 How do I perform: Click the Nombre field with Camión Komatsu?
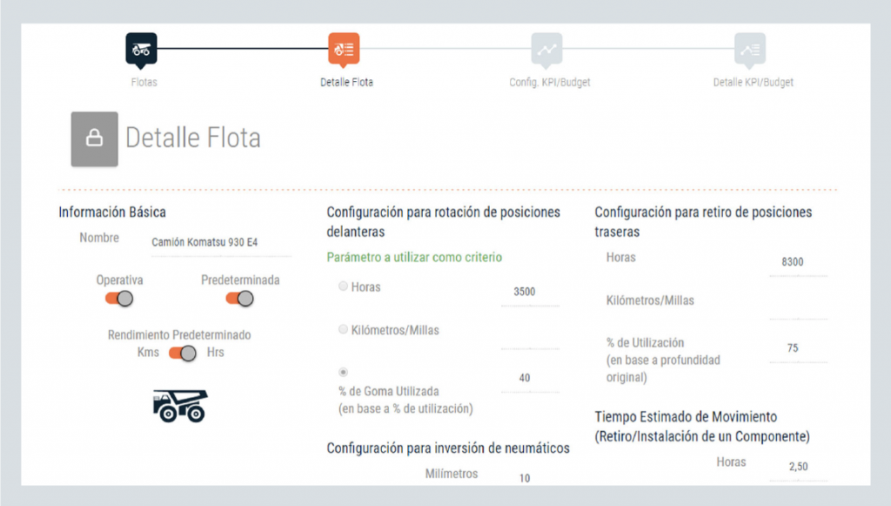click(x=218, y=243)
